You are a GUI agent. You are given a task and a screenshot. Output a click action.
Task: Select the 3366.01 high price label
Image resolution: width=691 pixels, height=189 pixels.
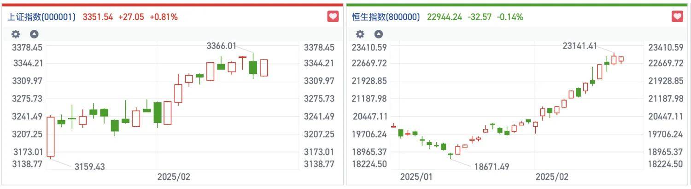click(221, 46)
